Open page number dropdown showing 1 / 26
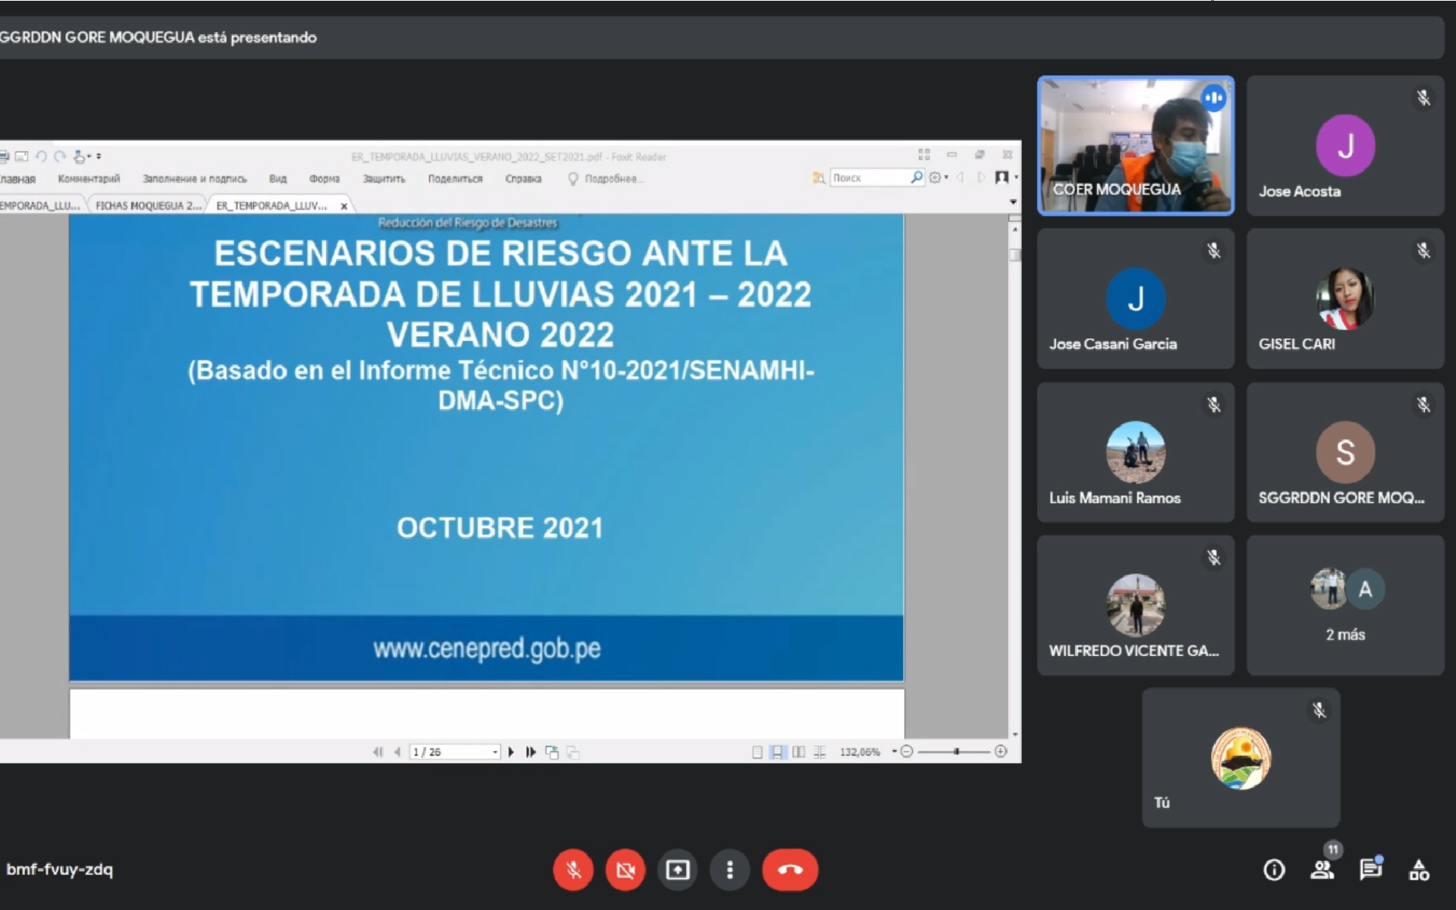The image size is (1456, 910). pos(495,752)
